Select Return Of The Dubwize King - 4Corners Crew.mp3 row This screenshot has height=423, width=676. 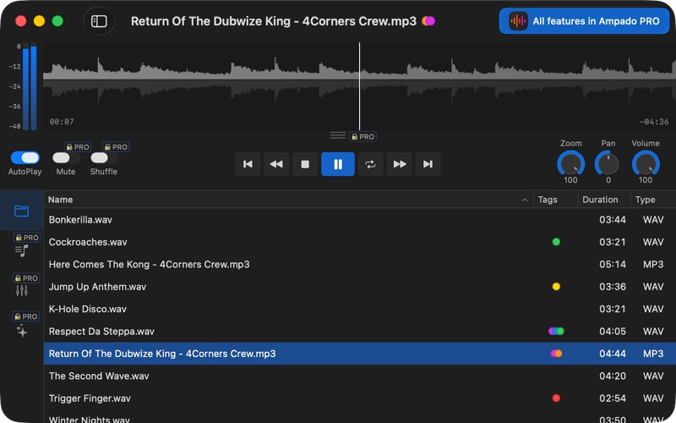(x=360, y=354)
